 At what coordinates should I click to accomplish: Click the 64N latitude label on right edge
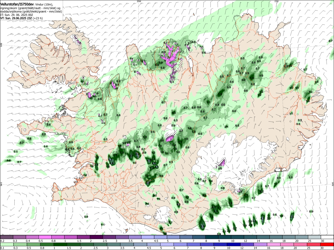pyautogui.click(x=333, y=184)
